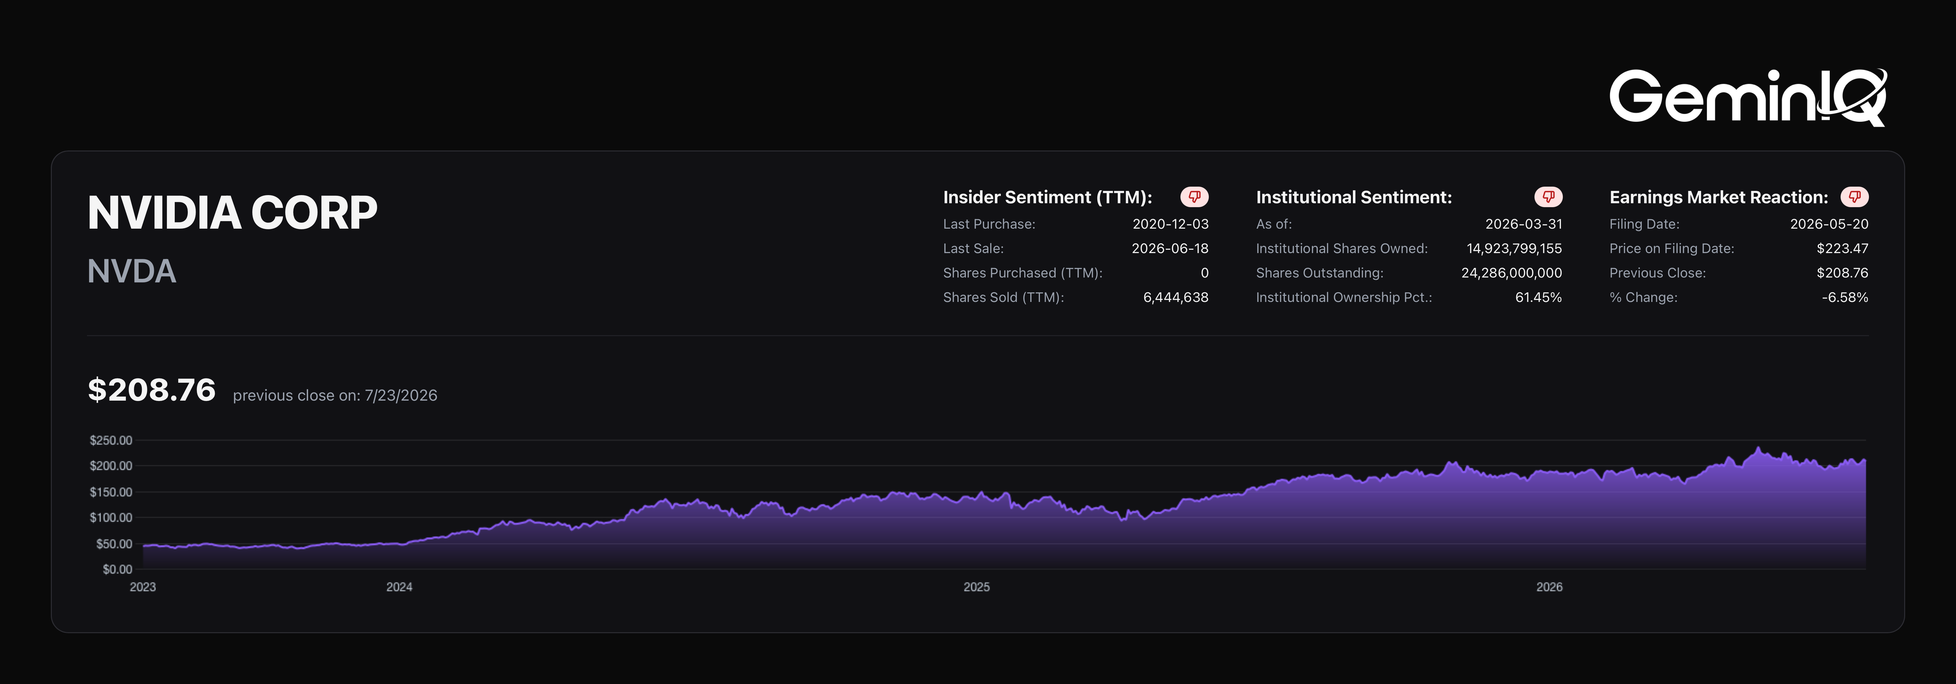Click thumbs-down icon beside Insider Sentiment
1956x684 pixels.
(x=1194, y=197)
